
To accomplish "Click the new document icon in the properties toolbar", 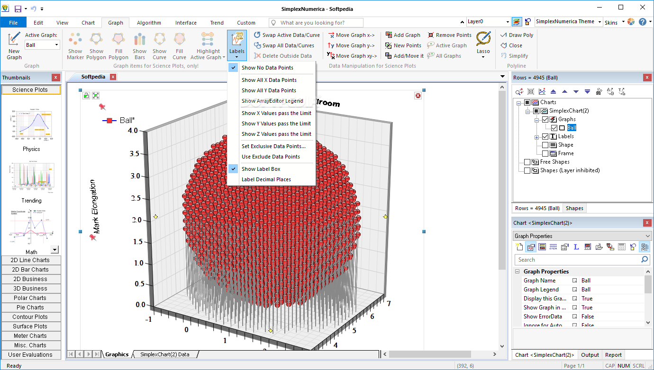I will [519, 247].
